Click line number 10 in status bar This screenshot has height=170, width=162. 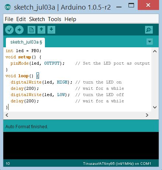[8, 164]
